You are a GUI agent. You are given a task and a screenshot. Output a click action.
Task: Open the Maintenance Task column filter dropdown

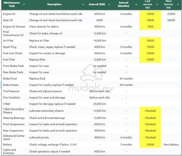click(x=24, y=5)
